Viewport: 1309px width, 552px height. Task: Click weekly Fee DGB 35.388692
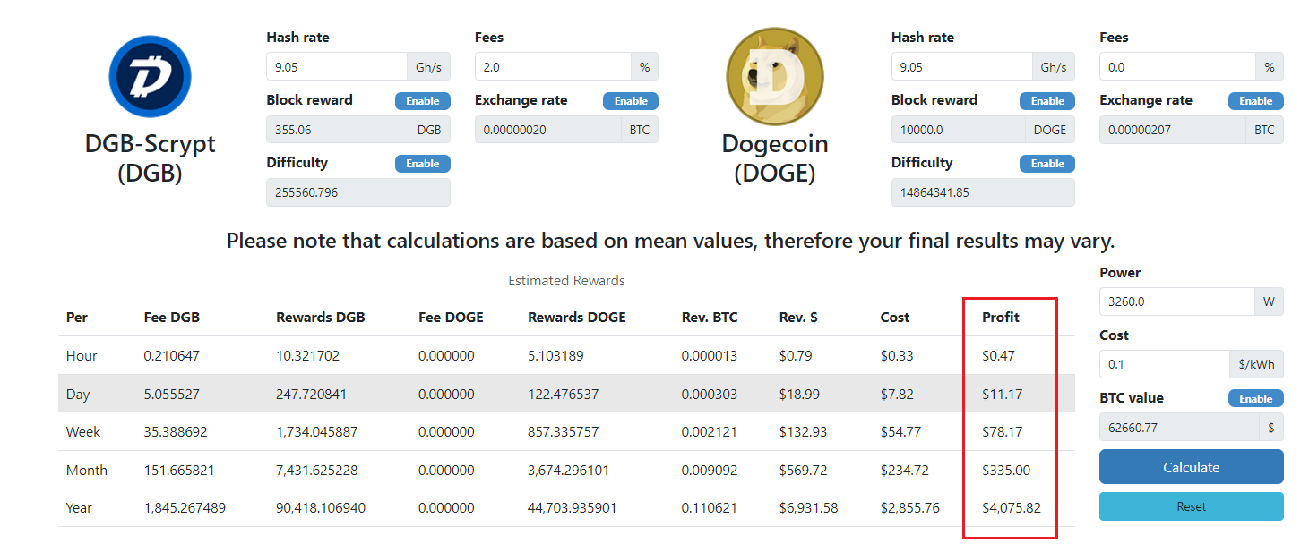pyautogui.click(x=176, y=432)
